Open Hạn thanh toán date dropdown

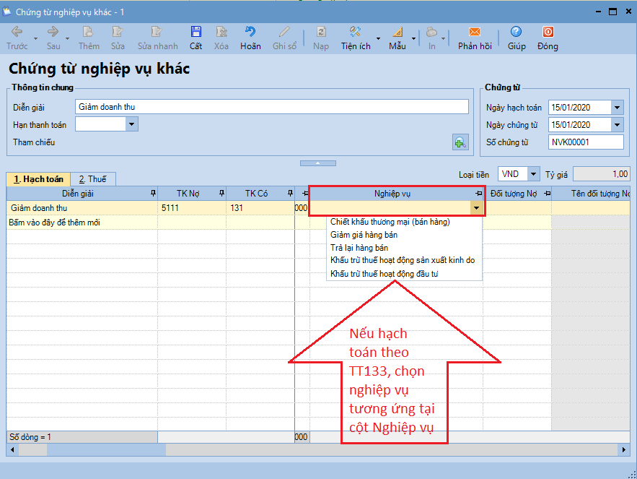tap(131, 124)
